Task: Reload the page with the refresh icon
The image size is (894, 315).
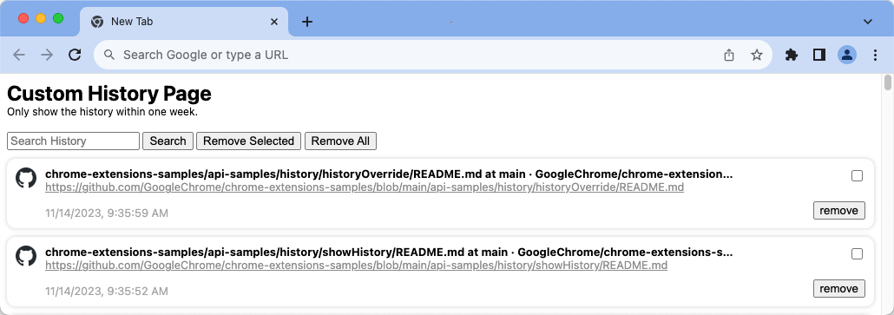Action: click(x=75, y=55)
